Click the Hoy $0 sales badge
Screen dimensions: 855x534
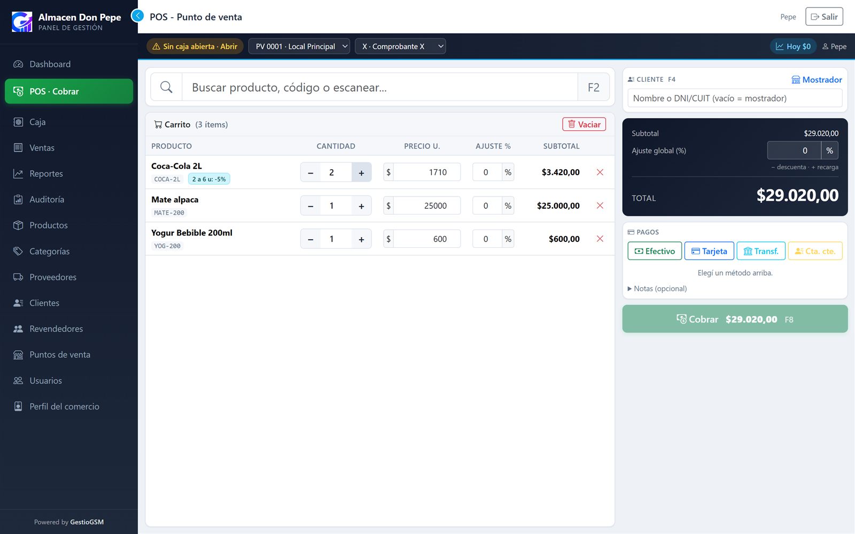[x=793, y=46]
